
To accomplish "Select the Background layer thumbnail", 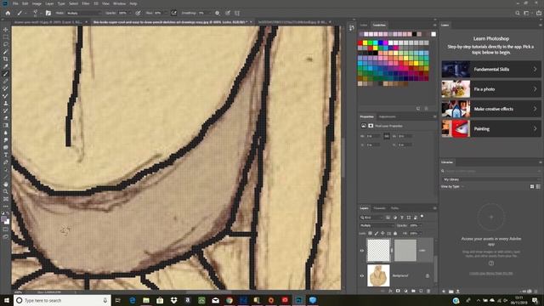I will point(378,275).
